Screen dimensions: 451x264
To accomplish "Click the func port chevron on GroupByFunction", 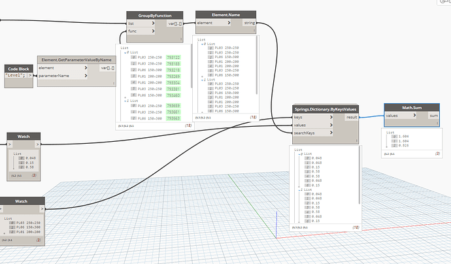I will [x=154, y=31].
